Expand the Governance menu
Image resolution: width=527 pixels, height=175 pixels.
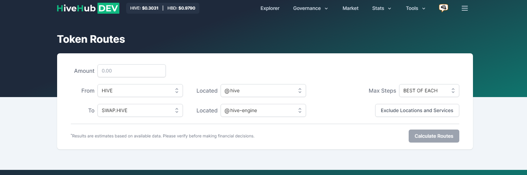click(x=311, y=8)
